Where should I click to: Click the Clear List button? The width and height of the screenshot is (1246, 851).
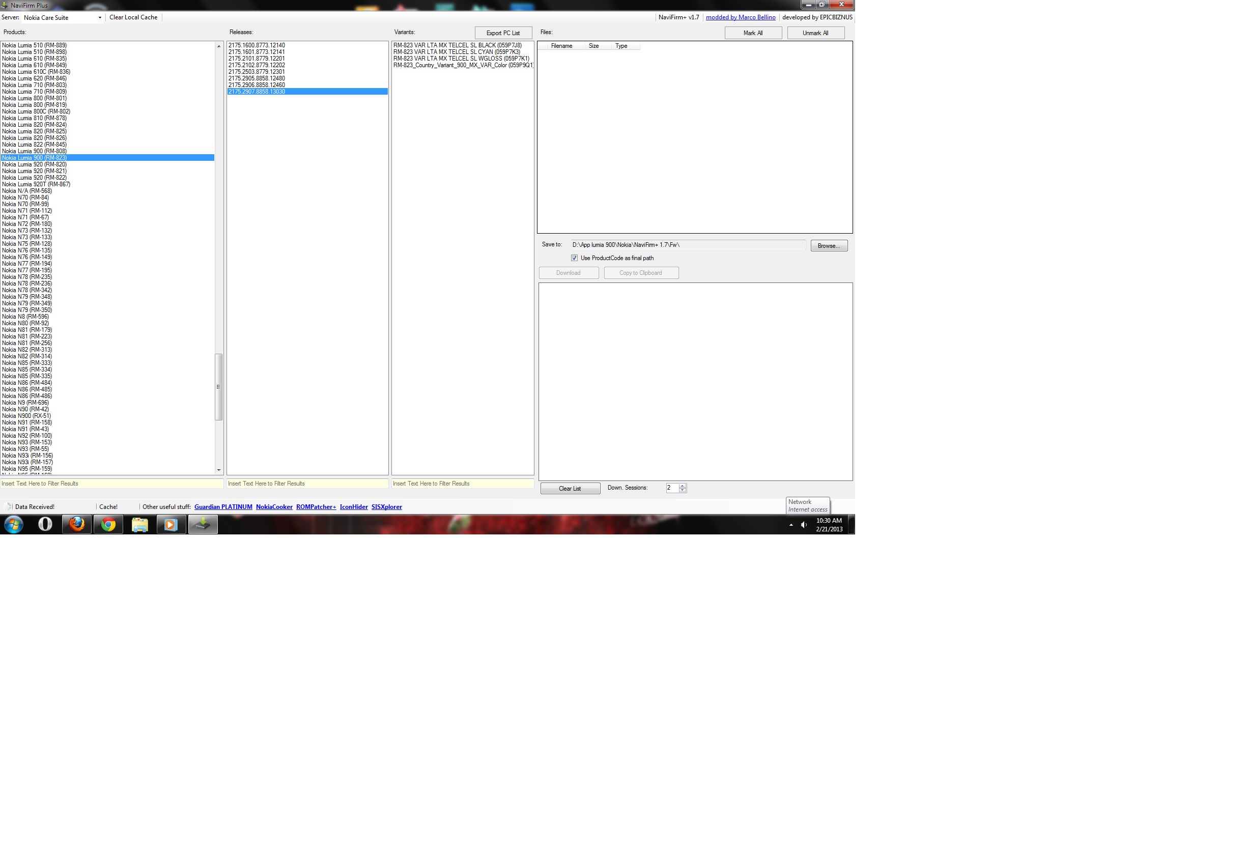(570, 488)
